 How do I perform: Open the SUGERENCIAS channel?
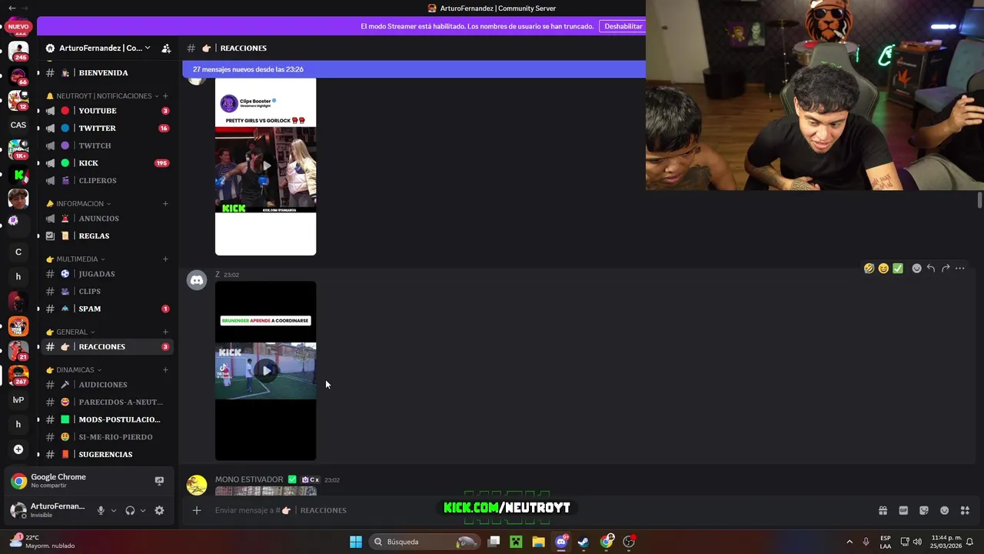[107, 455]
